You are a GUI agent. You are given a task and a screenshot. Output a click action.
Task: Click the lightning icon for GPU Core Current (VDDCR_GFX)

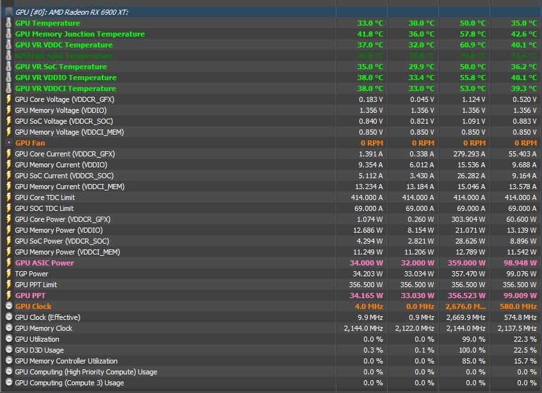tap(9, 154)
